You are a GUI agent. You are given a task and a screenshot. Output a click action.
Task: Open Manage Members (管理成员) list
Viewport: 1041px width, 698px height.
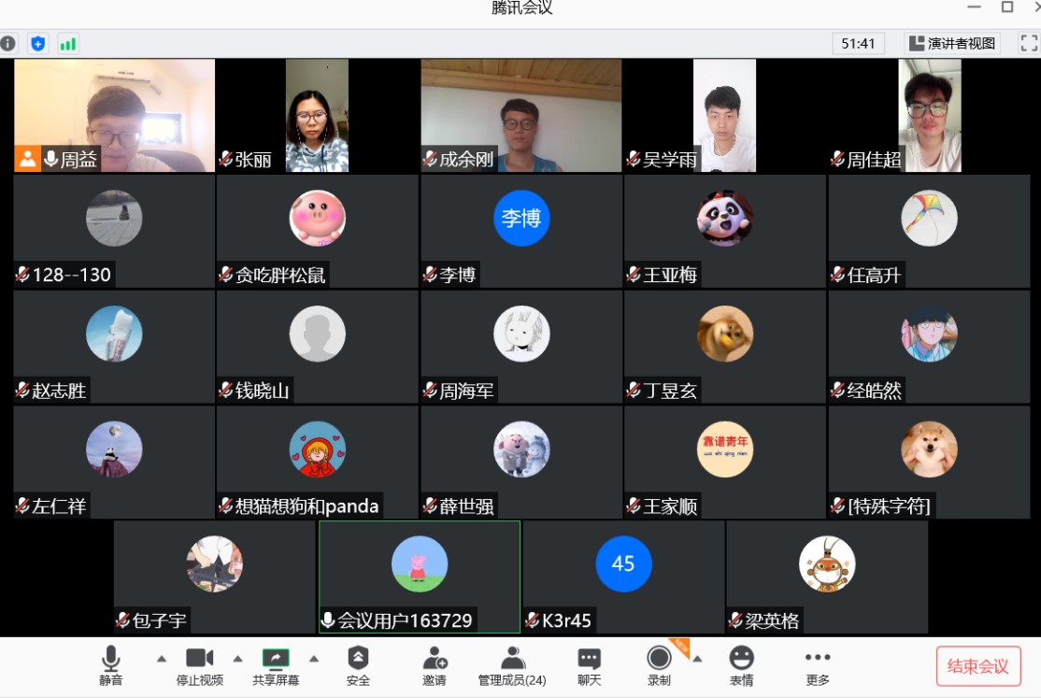tap(512, 665)
